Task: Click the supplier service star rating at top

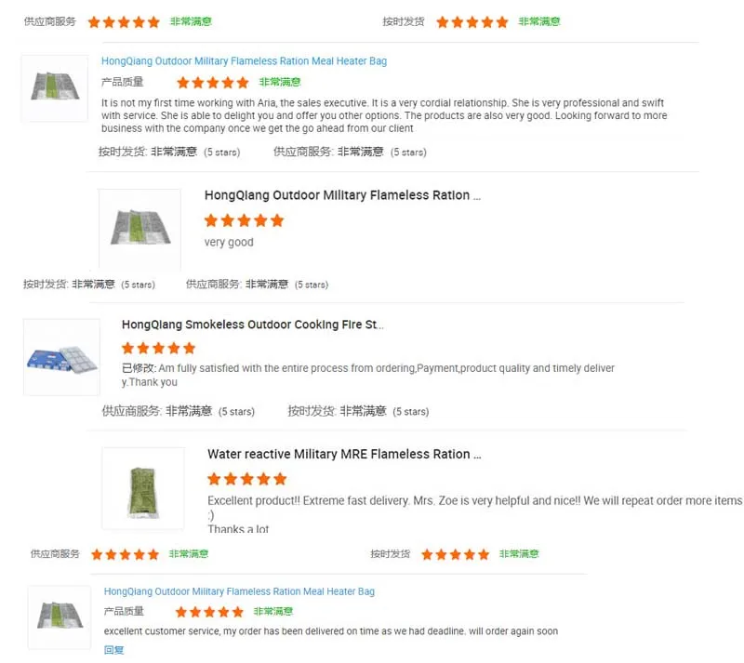Action: (124, 21)
